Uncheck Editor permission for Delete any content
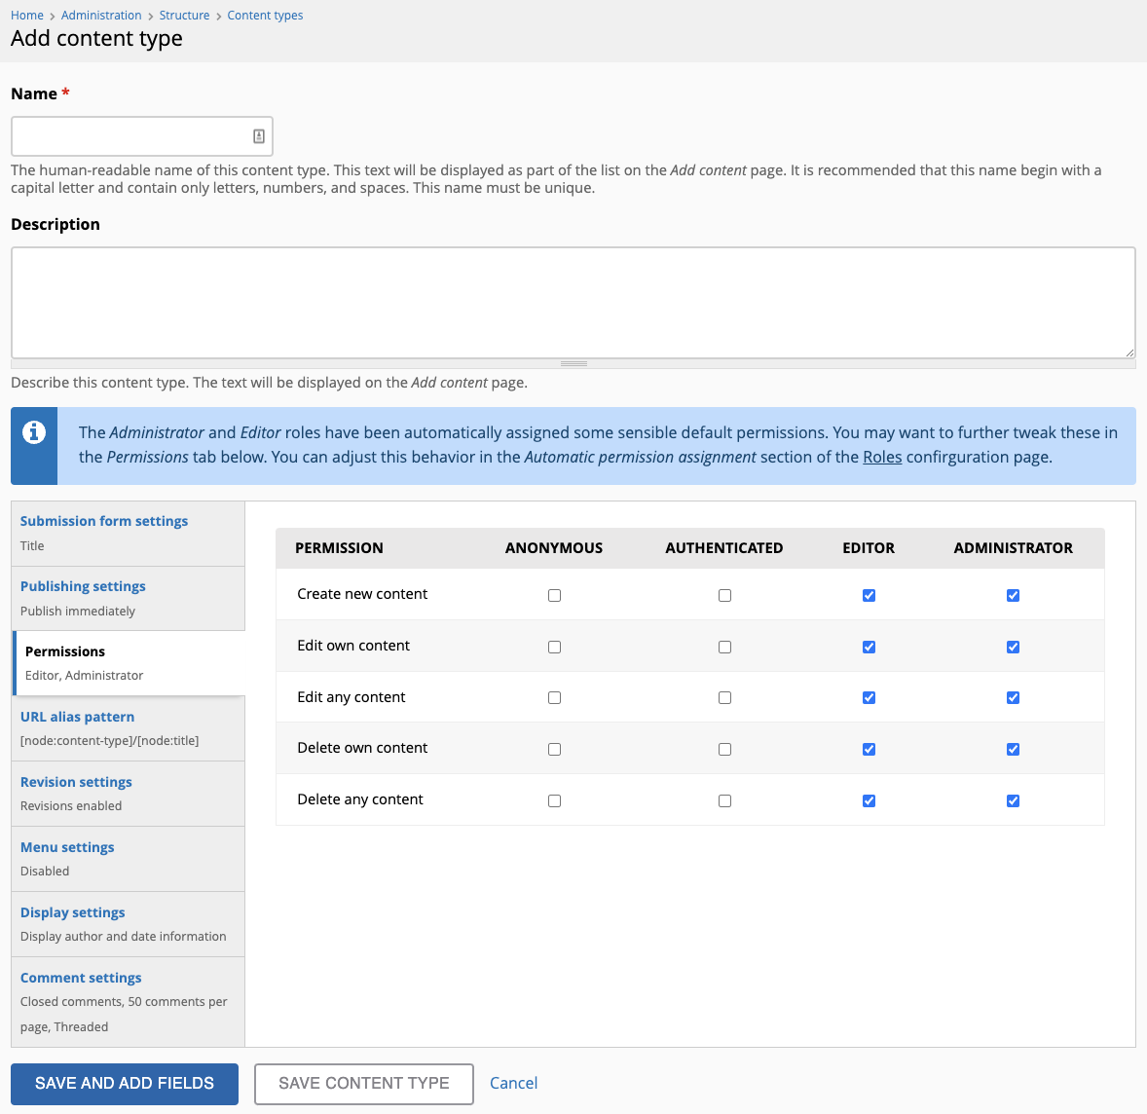Viewport: 1147px width, 1114px height. [x=869, y=800]
